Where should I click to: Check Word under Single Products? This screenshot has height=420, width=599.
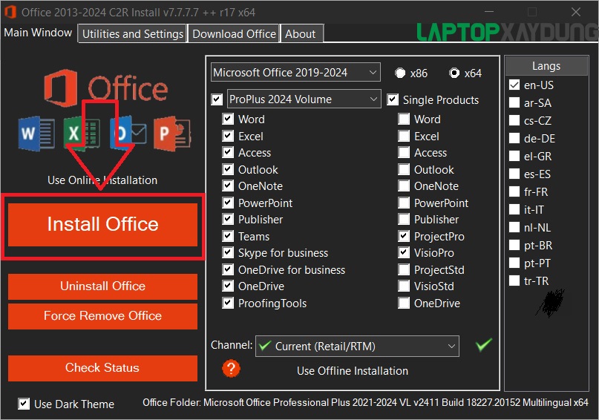coord(404,119)
